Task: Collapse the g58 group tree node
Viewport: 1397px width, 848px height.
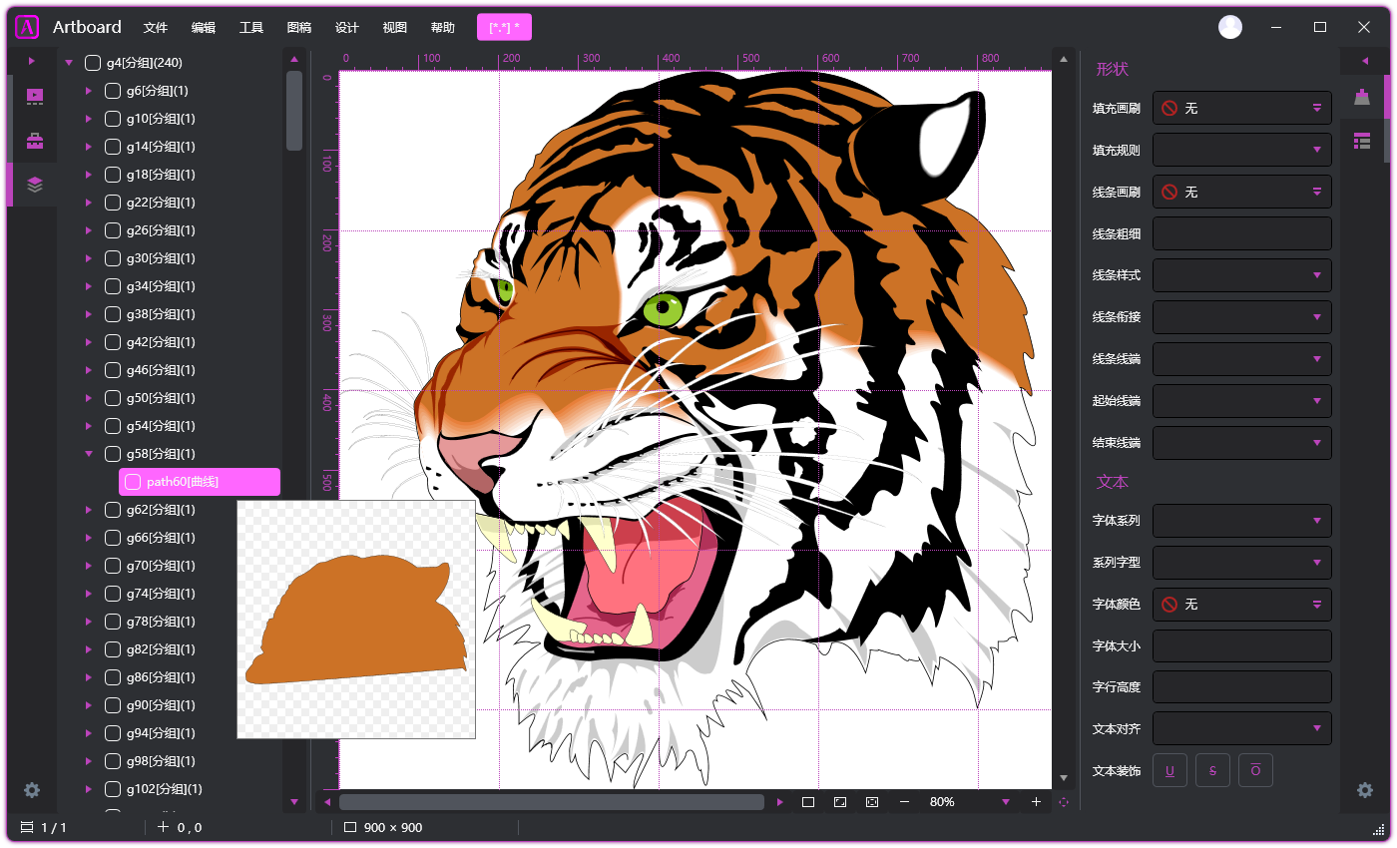Action: (x=89, y=454)
